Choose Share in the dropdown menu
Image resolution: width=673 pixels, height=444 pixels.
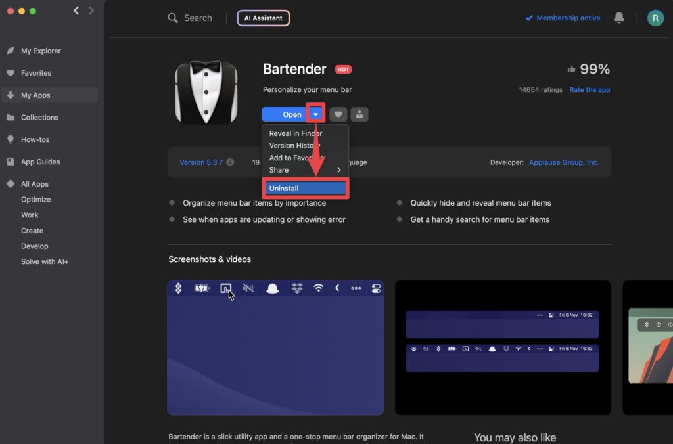(305, 170)
